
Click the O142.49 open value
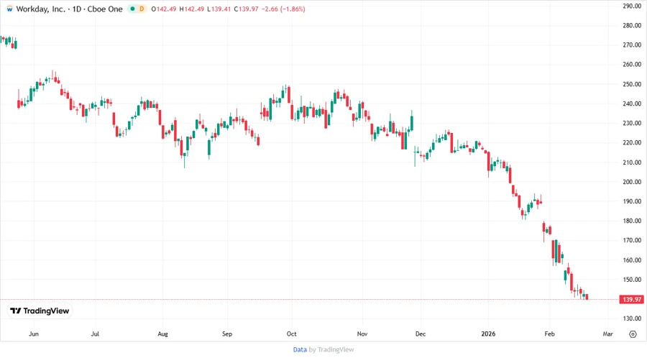(164, 9)
